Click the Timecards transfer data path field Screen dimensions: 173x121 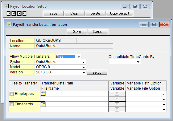(77, 104)
